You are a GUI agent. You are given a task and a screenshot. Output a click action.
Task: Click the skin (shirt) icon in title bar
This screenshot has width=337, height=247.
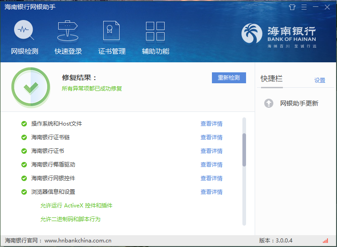coord(292,7)
